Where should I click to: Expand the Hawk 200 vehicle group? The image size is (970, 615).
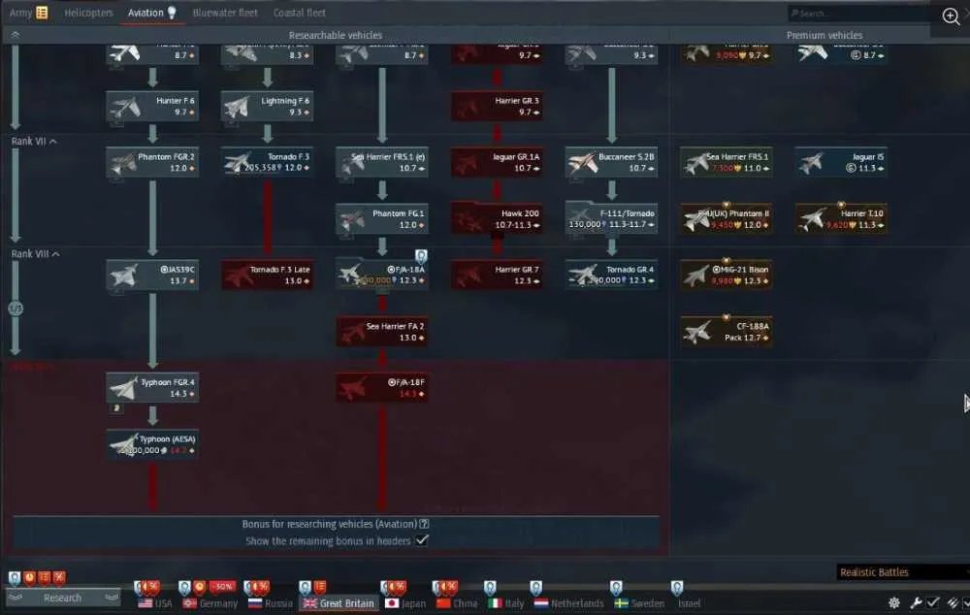(x=497, y=219)
